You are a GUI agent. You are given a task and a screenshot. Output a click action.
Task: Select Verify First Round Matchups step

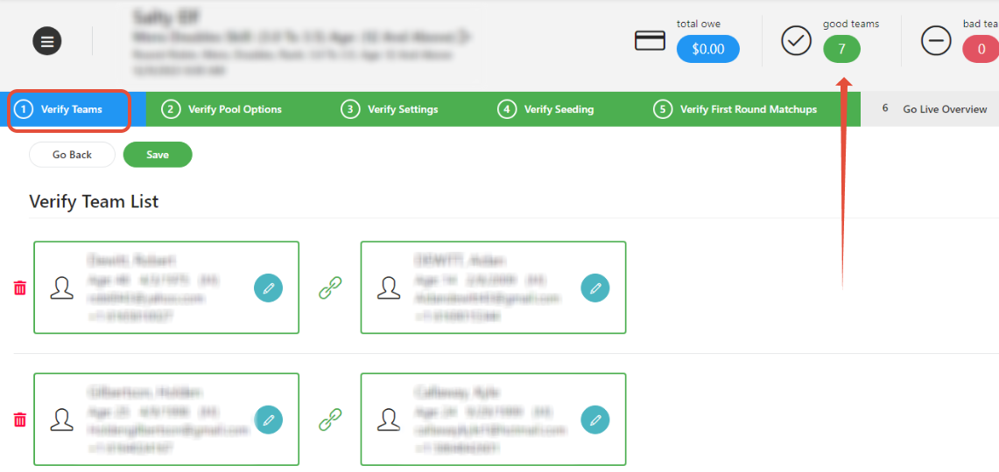[x=735, y=109]
